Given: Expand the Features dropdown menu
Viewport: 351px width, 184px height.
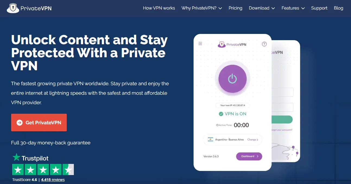Looking at the screenshot, I should coord(293,8).
